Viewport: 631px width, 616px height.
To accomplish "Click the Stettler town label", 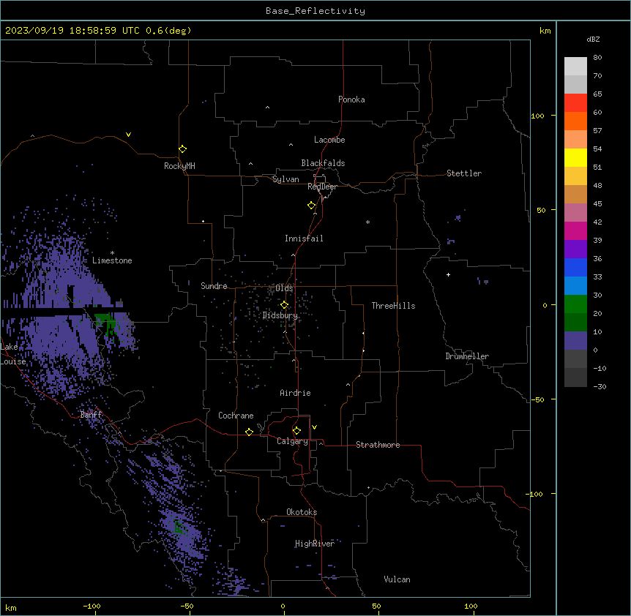I will (x=464, y=173).
